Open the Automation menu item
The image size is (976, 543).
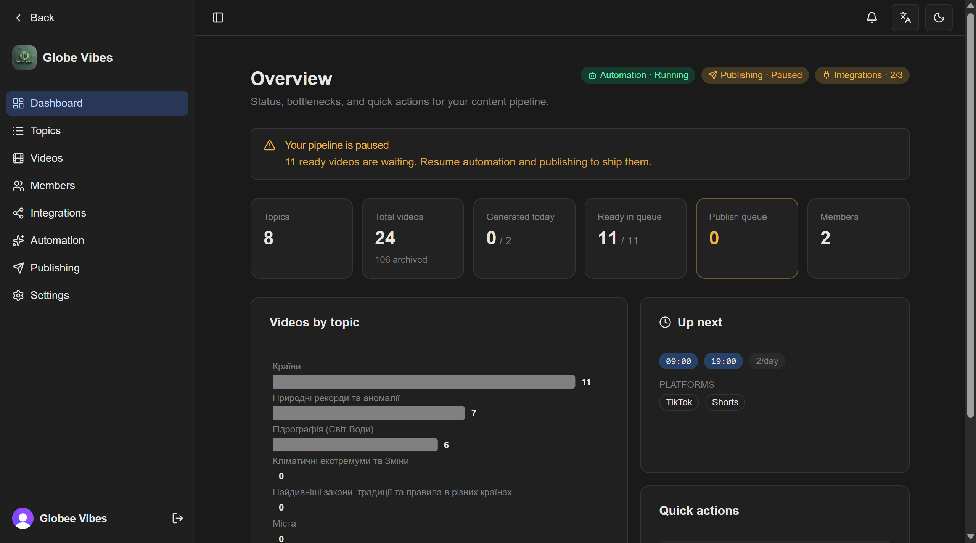[x=97, y=241]
